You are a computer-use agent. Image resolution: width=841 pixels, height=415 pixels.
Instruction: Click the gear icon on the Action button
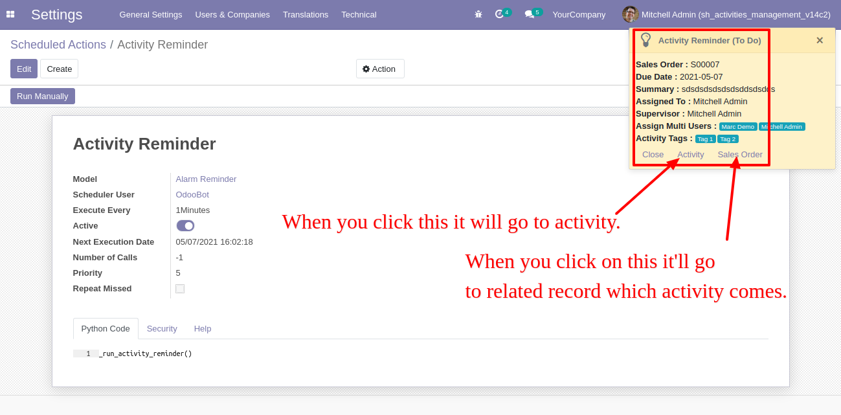pyautogui.click(x=366, y=69)
